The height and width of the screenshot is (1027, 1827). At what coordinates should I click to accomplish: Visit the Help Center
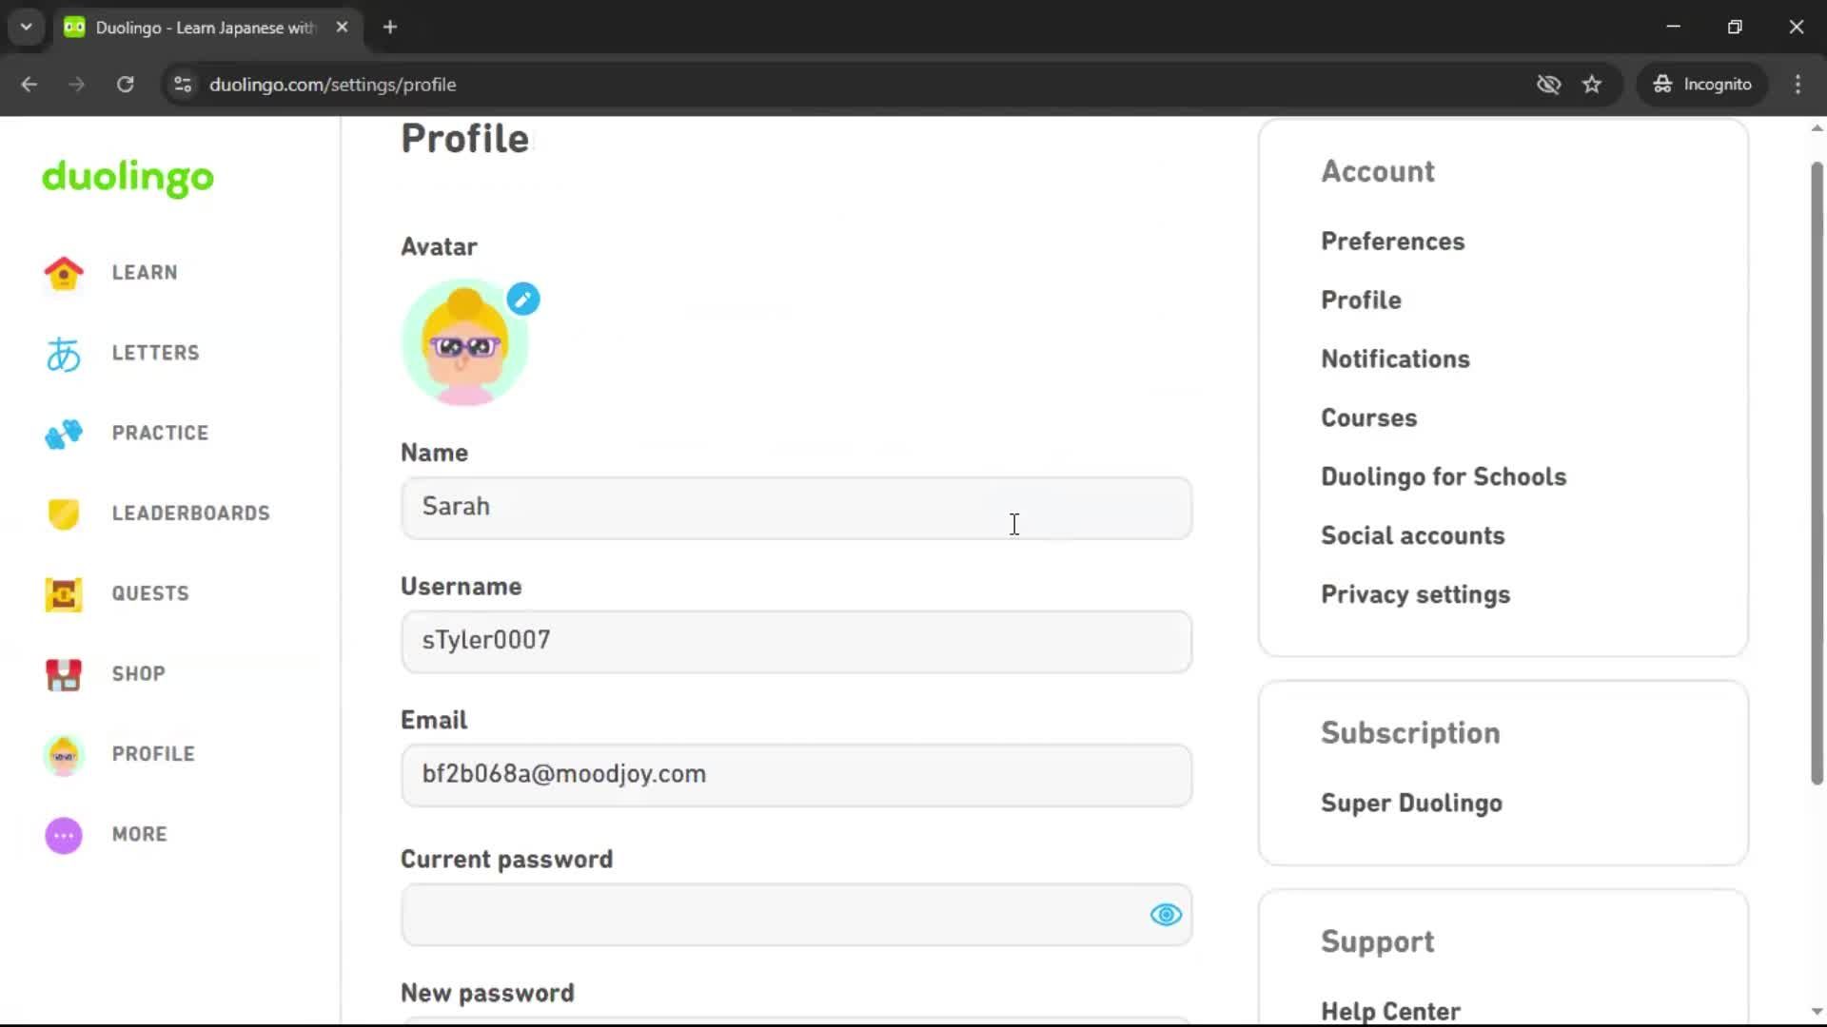(1389, 1011)
